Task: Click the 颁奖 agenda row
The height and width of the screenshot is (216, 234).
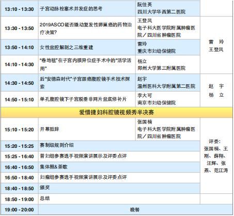Action: coord(119,188)
